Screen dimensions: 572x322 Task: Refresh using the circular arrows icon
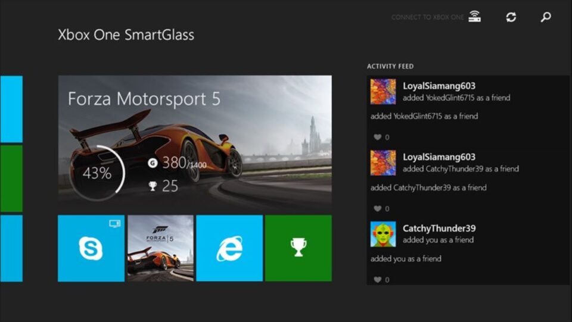511,17
